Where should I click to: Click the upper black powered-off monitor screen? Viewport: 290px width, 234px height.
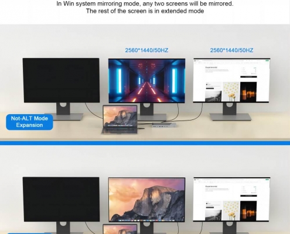(x=61, y=80)
